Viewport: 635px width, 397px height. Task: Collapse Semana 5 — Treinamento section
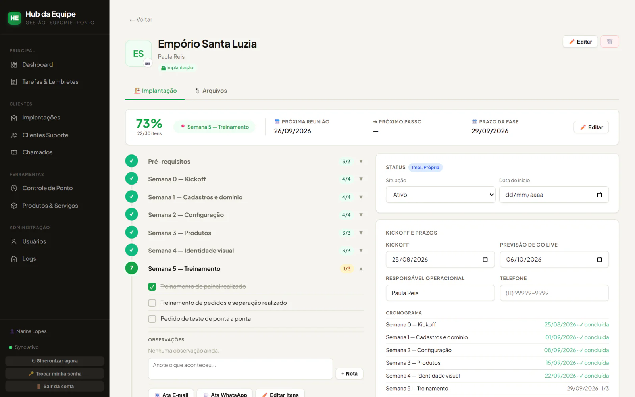361,269
